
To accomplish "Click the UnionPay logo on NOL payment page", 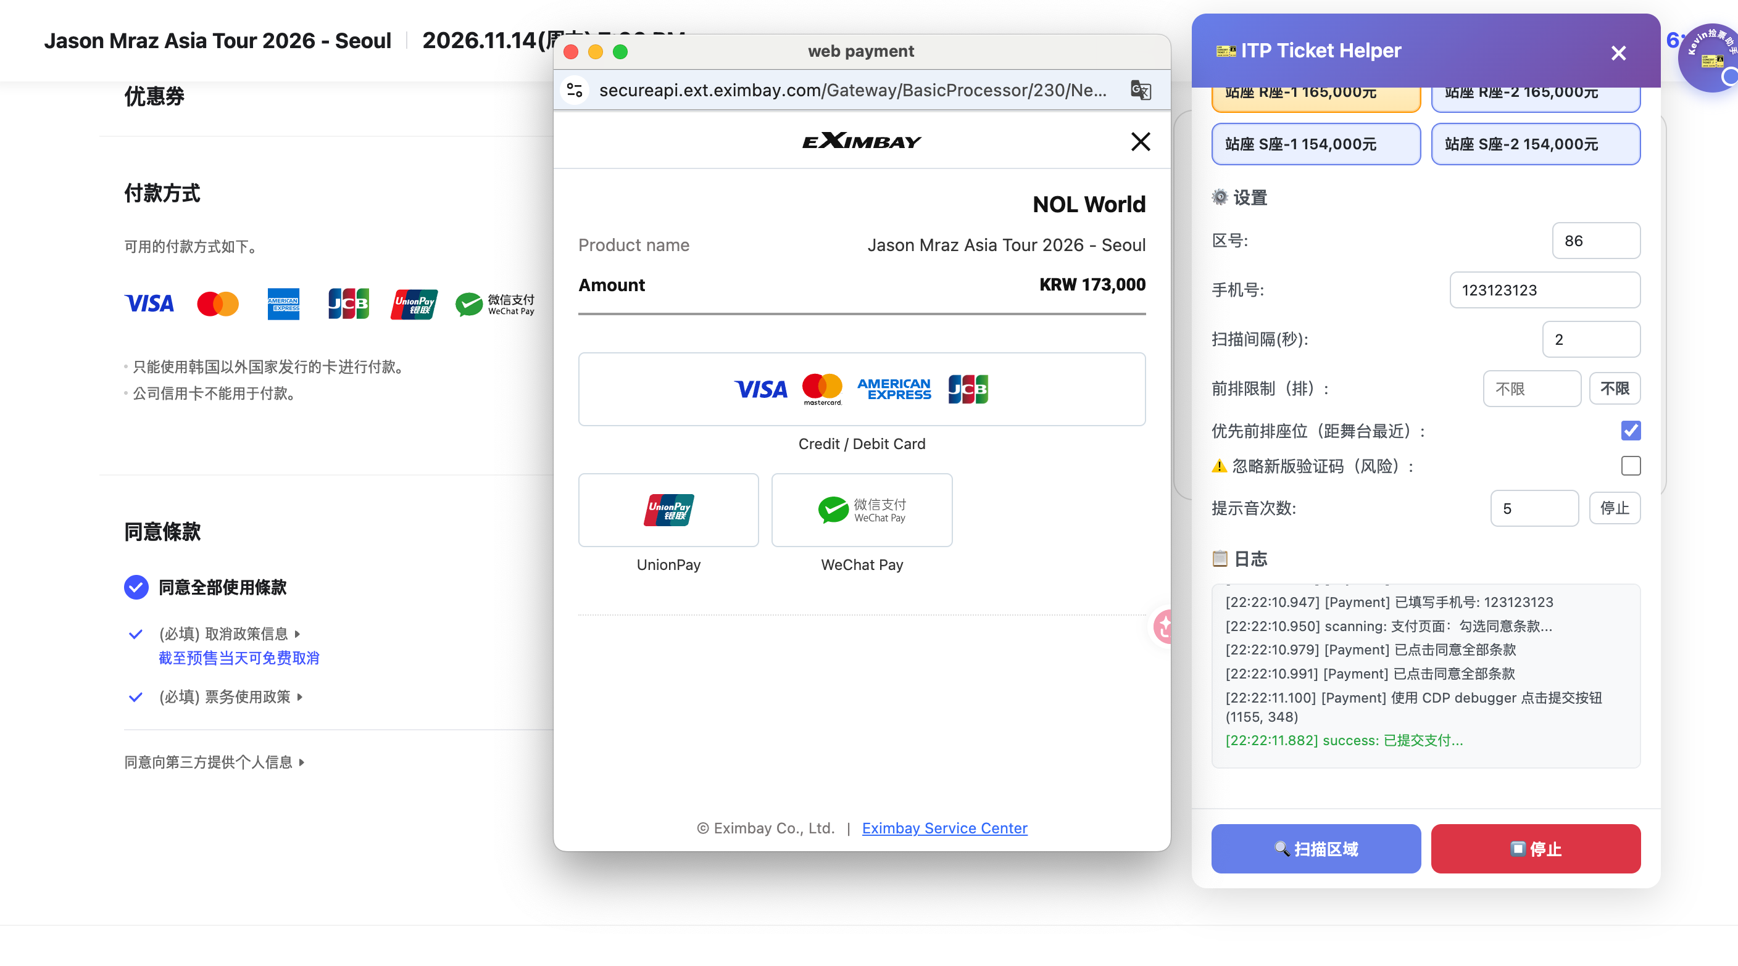I will tap(414, 303).
